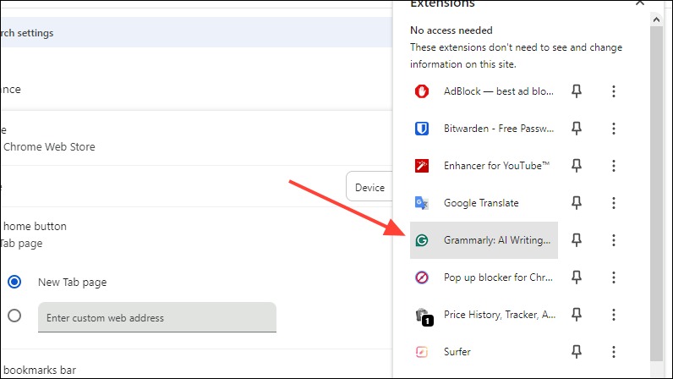
Task: Click the extensions panel scrollbar track
Action: (x=656, y=194)
